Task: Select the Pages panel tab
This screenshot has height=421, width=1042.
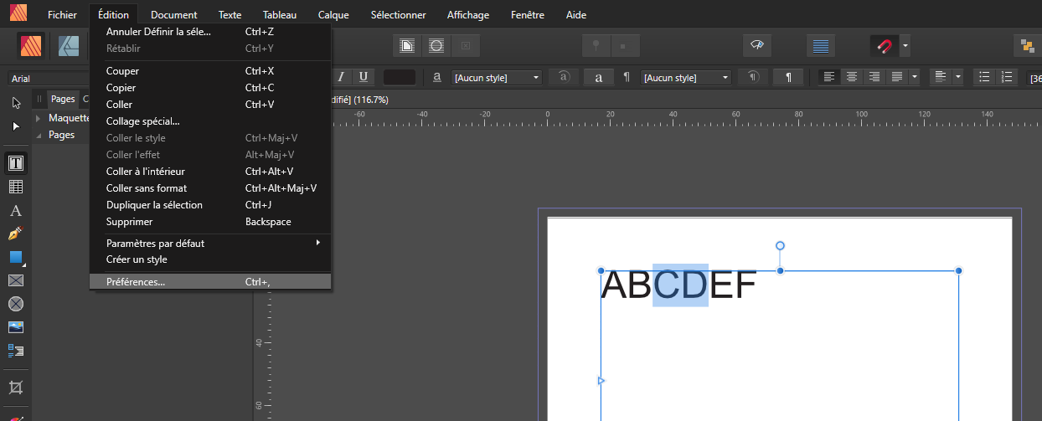Action: tap(63, 99)
